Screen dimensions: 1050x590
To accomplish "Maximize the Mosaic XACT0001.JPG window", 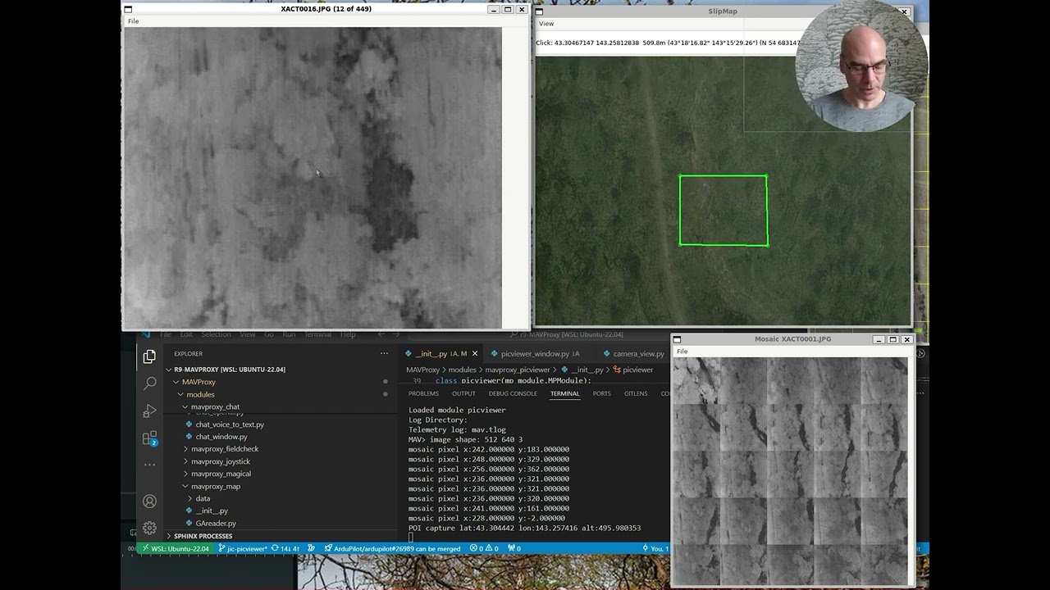I will [x=892, y=339].
